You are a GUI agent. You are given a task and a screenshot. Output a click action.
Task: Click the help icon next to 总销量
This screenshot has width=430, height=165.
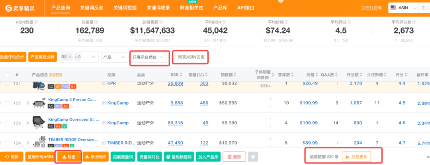(x=96, y=22)
